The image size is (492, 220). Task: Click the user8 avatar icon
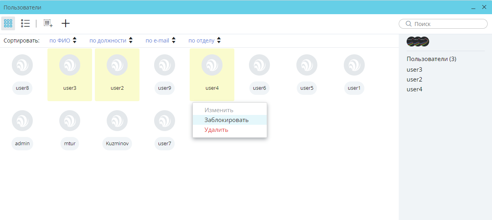23,65
